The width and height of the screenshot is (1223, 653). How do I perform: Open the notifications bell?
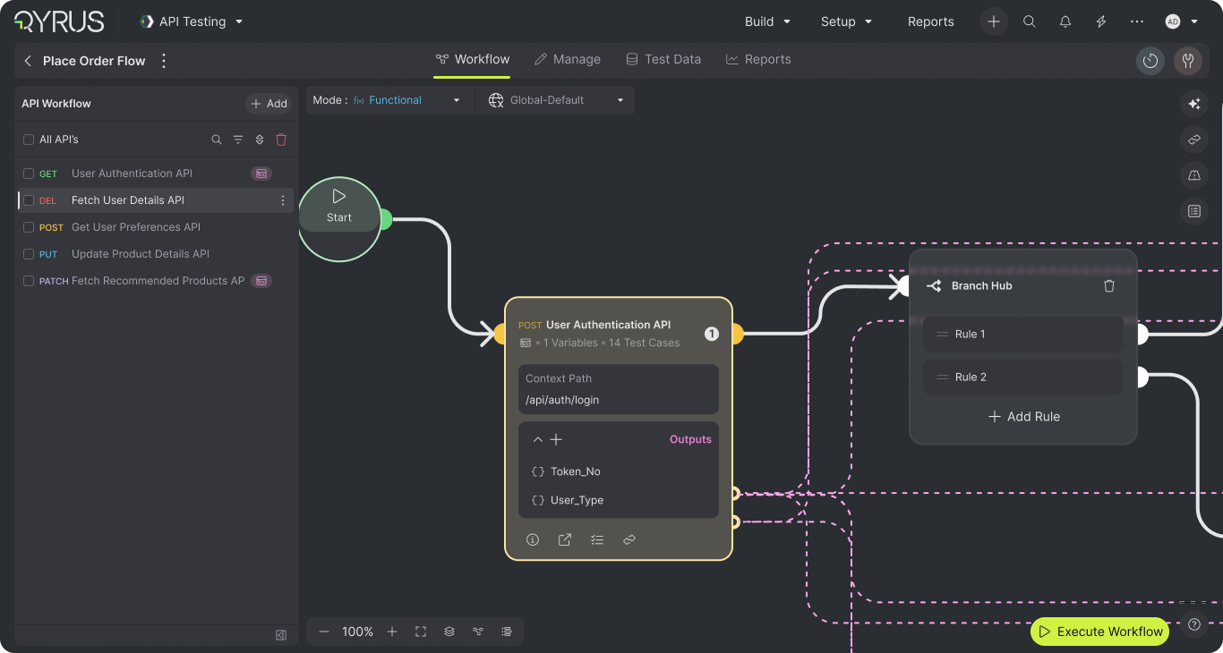[x=1065, y=21]
